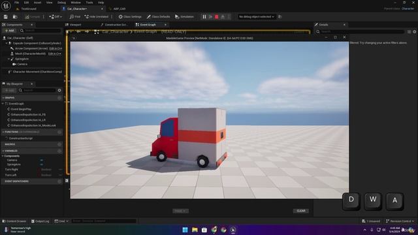Select Event BeginPlay node entry
The height and width of the screenshot is (235, 418).
pos(22,109)
